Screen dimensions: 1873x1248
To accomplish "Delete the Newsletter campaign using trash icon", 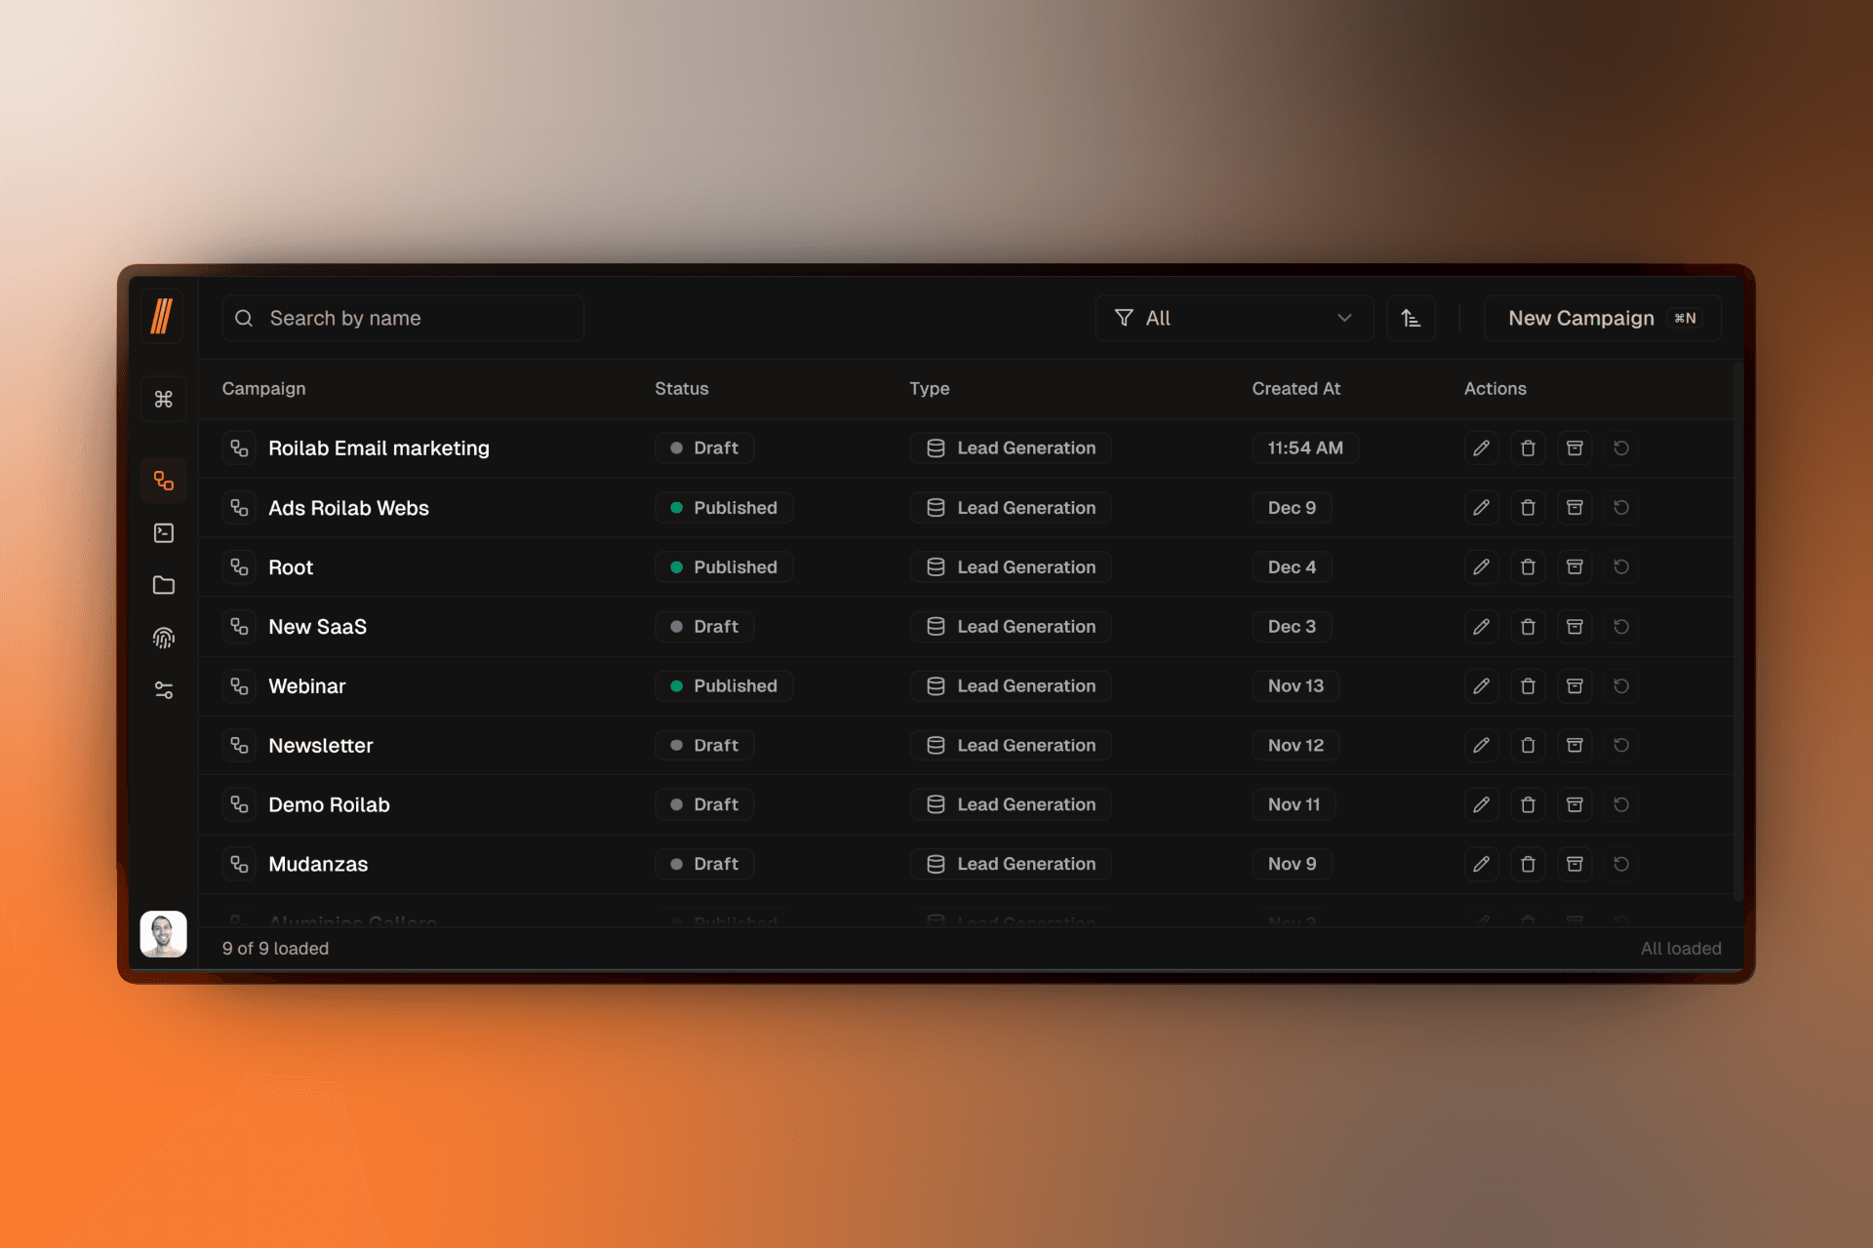I will coord(1528,745).
